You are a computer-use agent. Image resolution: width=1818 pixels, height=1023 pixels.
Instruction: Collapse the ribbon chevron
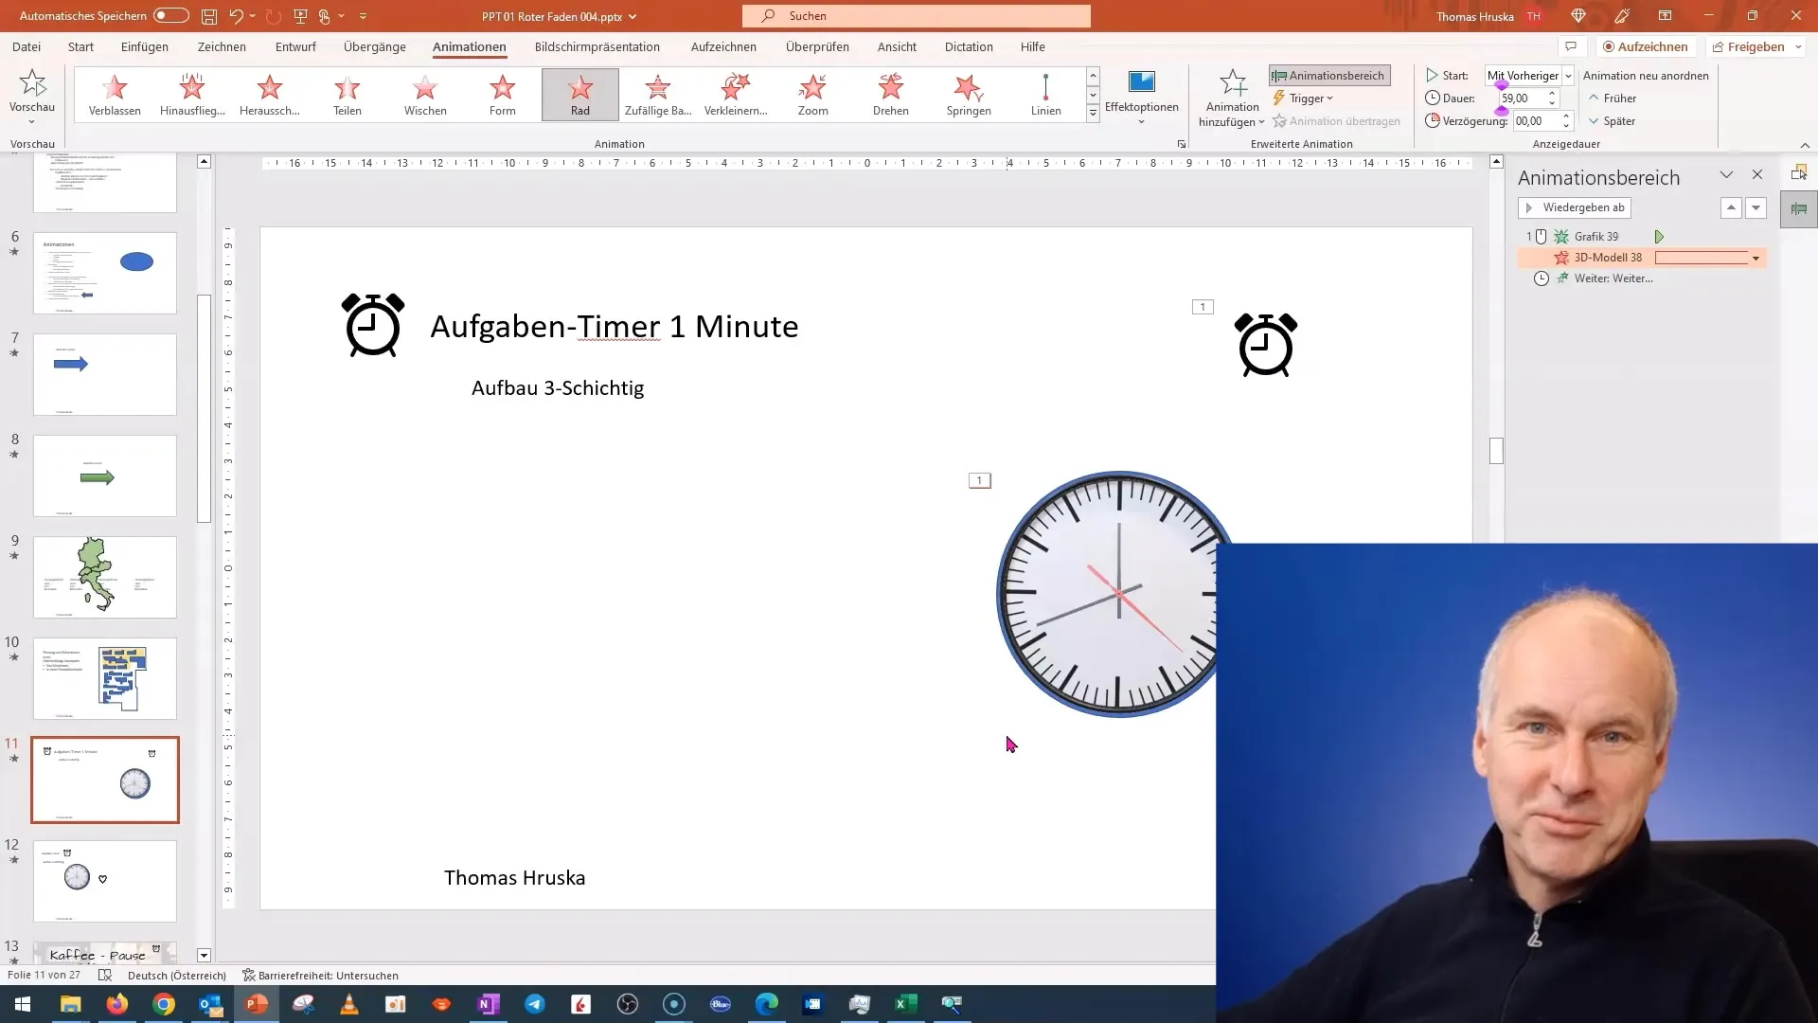coord(1805,145)
